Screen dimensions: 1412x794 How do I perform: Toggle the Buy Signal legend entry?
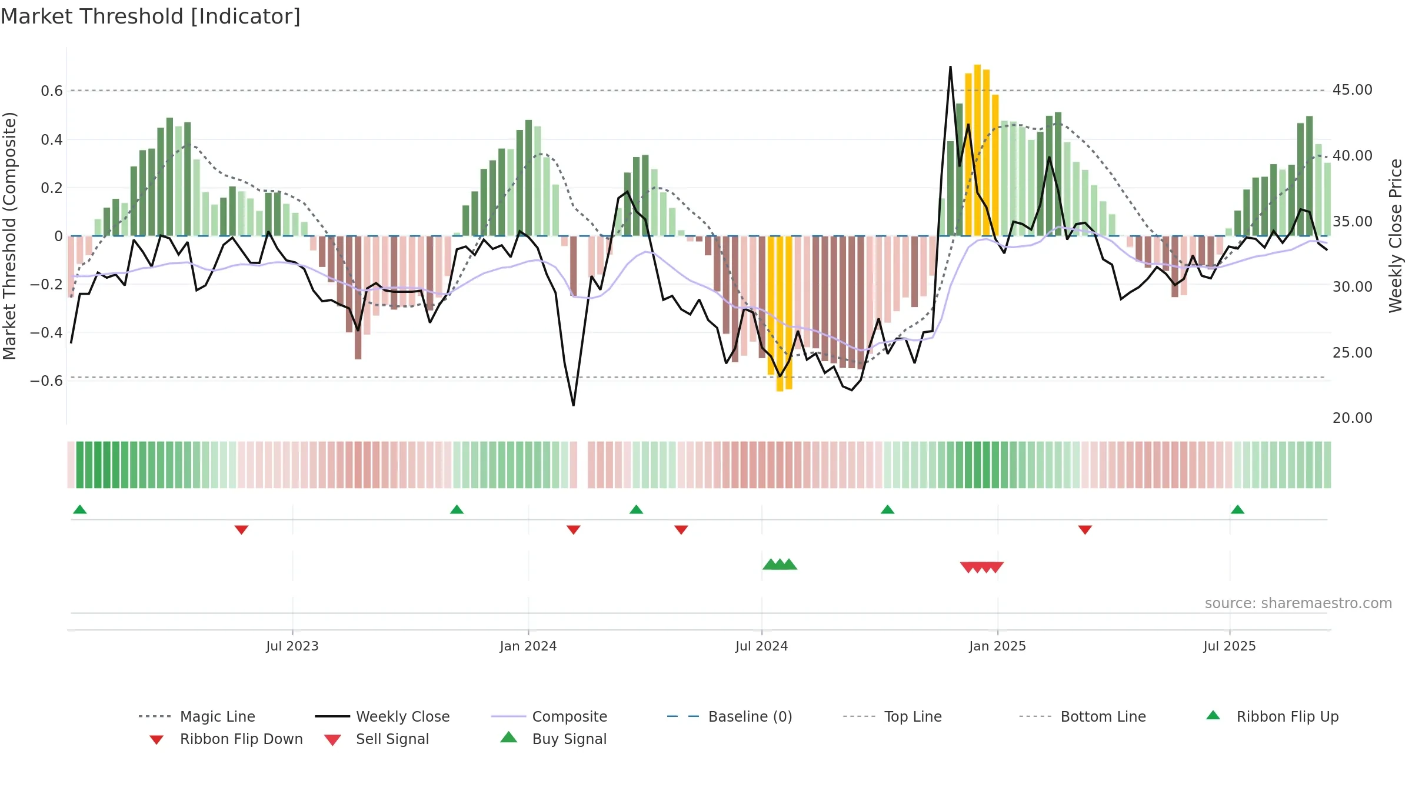click(x=553, y=739)
